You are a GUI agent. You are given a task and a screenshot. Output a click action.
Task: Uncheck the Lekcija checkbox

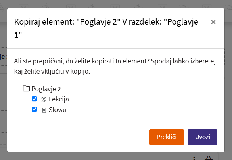tap(35, 99)
